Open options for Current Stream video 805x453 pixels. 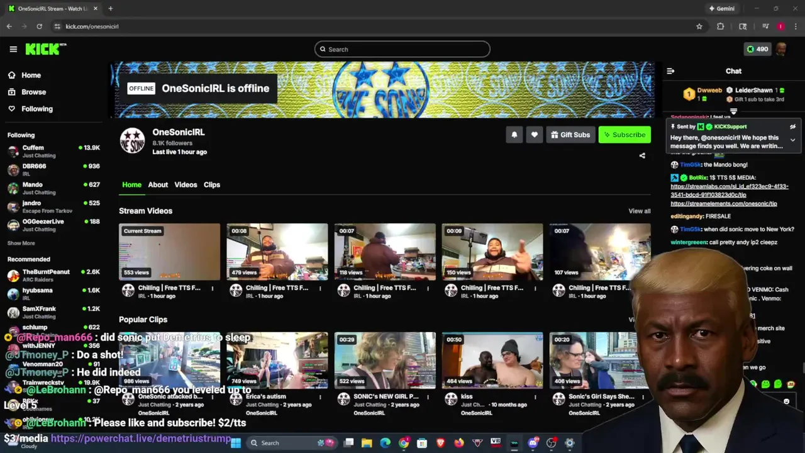[x=213, y=289]
